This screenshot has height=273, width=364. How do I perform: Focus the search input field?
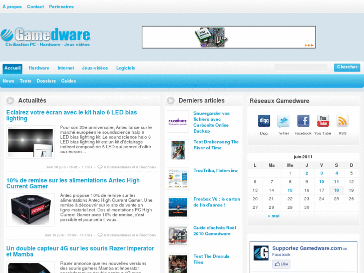(x=301, y=67)
